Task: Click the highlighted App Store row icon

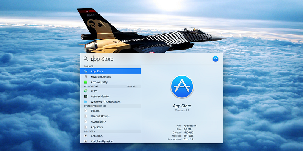Action: (x=86, y=71)
